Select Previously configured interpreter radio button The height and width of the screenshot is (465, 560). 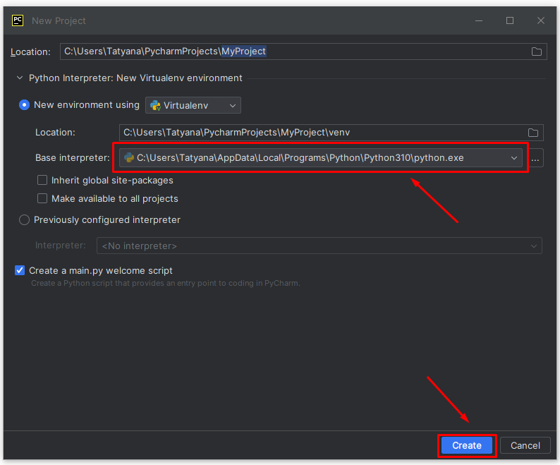coord(24,220)
